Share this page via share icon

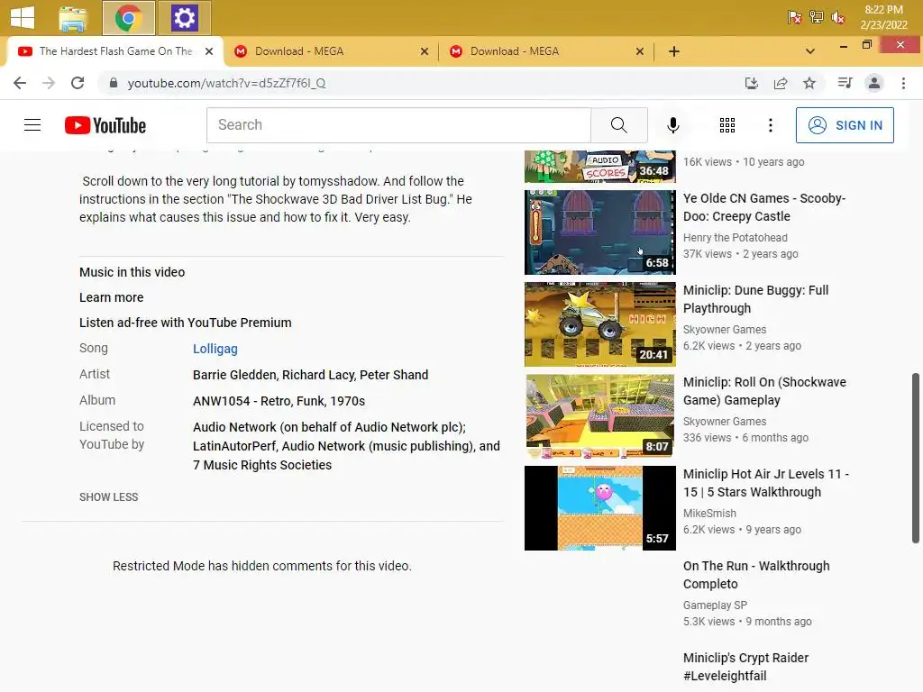pos(781,83)
